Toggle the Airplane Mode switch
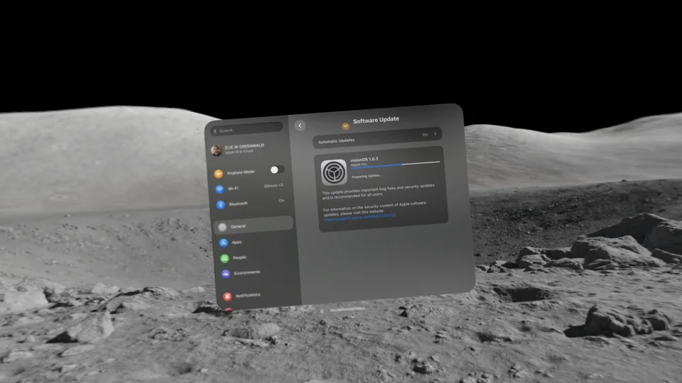Image resolution: width=682 pixels, height=383 pixels. pos(276,170)
